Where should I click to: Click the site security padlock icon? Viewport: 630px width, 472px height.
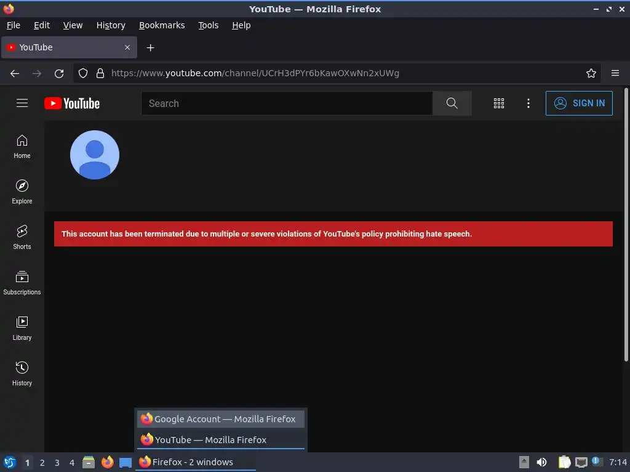click(100, 73)
